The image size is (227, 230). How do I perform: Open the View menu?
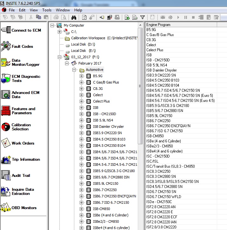[x=34, y=10]
